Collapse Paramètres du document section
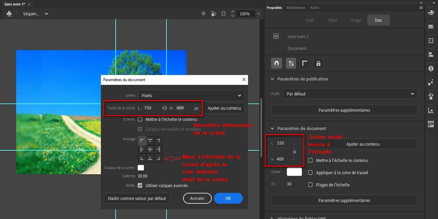438x219 pixels. [273, 129]
